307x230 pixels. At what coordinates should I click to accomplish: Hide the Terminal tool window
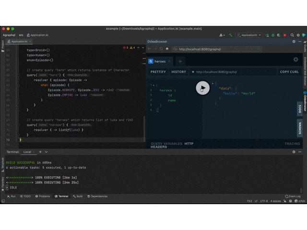(300, 152)
